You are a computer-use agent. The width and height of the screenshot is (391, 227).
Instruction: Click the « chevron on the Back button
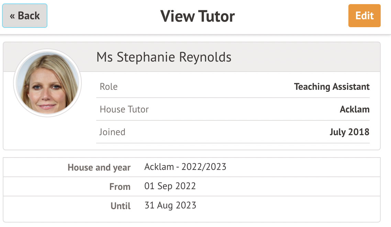pos(12,16)
